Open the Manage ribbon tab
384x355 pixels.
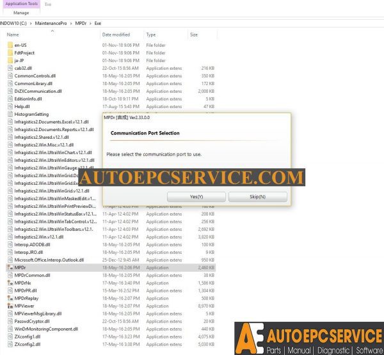(21, 13)
